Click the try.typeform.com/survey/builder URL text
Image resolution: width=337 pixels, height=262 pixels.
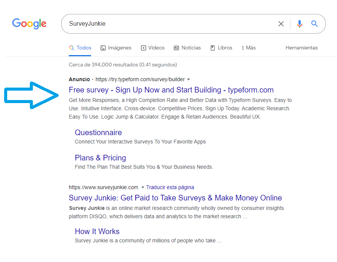pos(140,79)
